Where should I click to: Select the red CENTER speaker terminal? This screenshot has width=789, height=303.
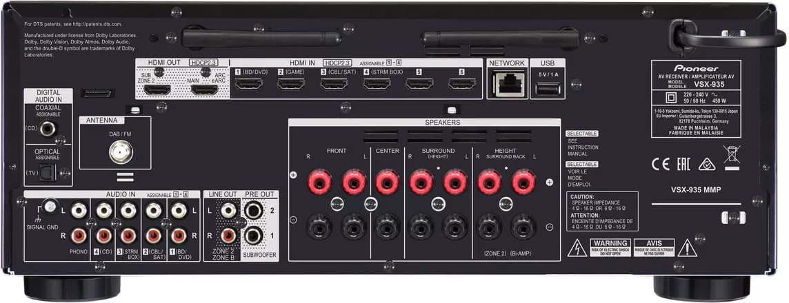tap(388, 182)
